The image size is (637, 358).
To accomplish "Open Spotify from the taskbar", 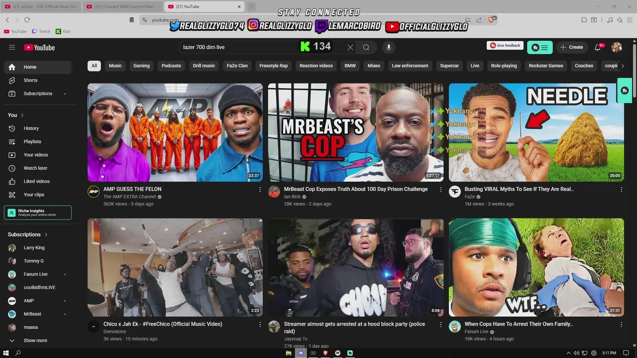I will pos(337,353).
